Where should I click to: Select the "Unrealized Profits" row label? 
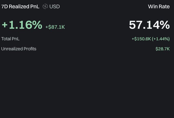click(x=19, y=49)
